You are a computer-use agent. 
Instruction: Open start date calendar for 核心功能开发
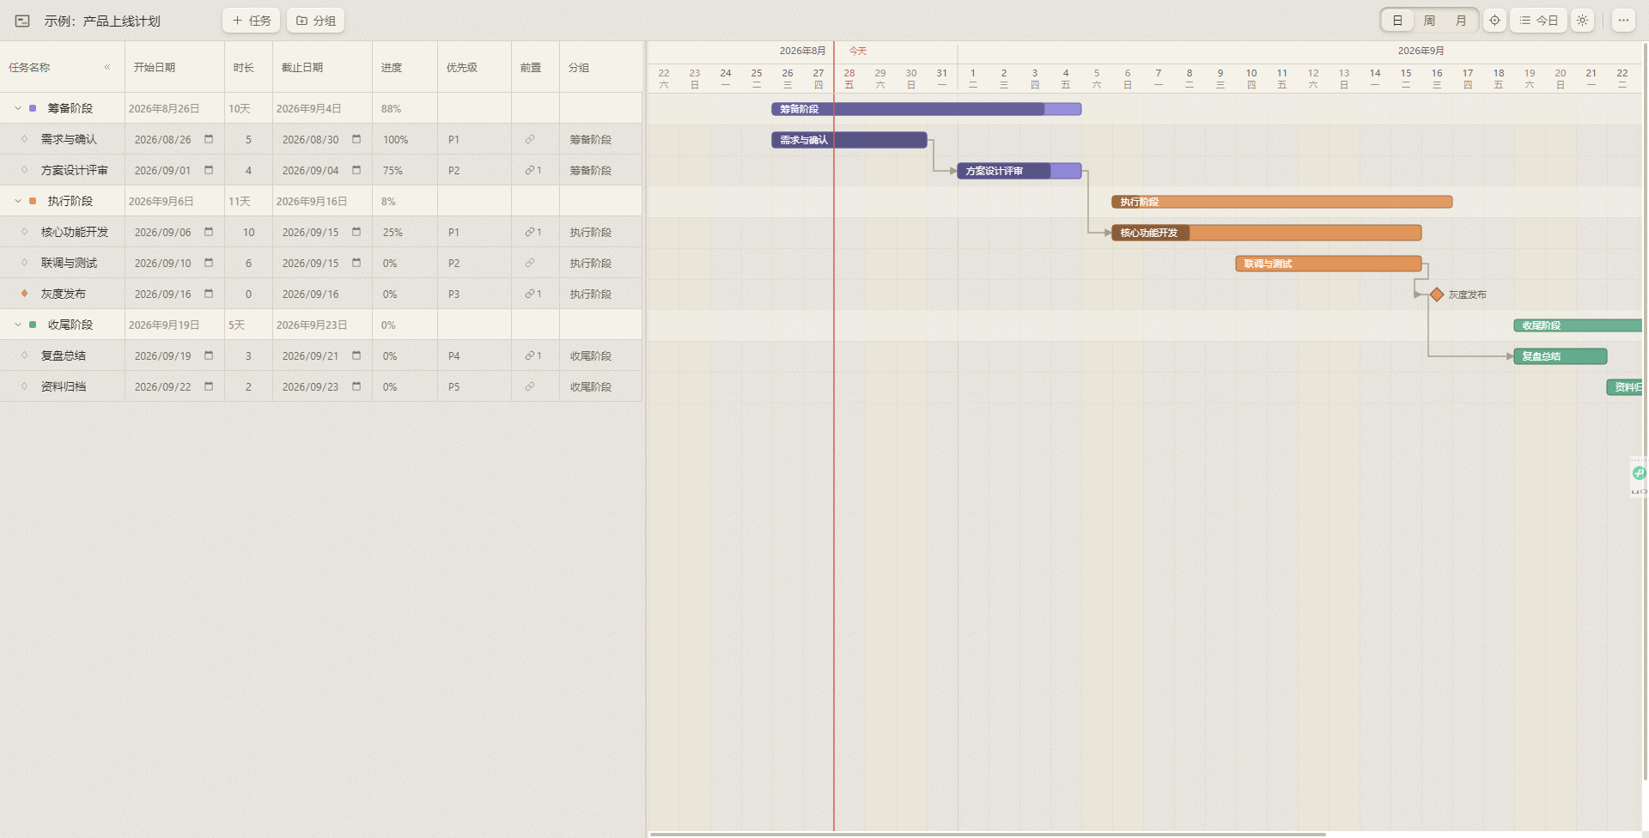click(209, 232)
